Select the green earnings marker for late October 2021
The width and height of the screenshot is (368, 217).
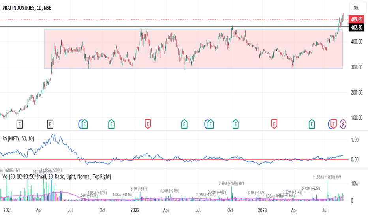click(x=111, y=124)
